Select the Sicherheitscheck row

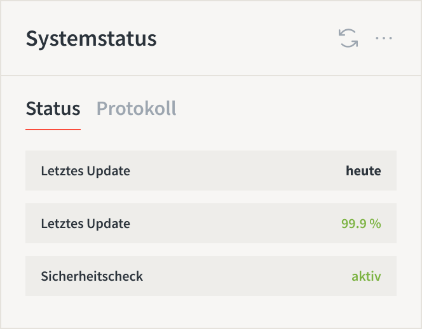click(211, 276)
